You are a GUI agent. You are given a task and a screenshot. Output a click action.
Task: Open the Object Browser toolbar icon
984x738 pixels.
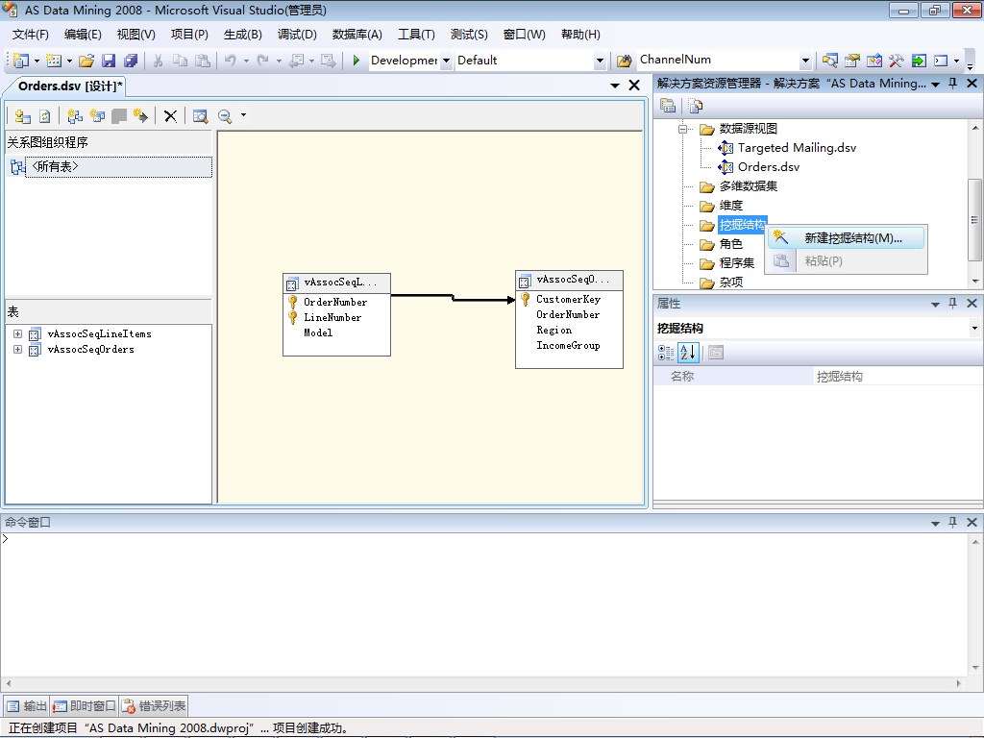(874, 61)
